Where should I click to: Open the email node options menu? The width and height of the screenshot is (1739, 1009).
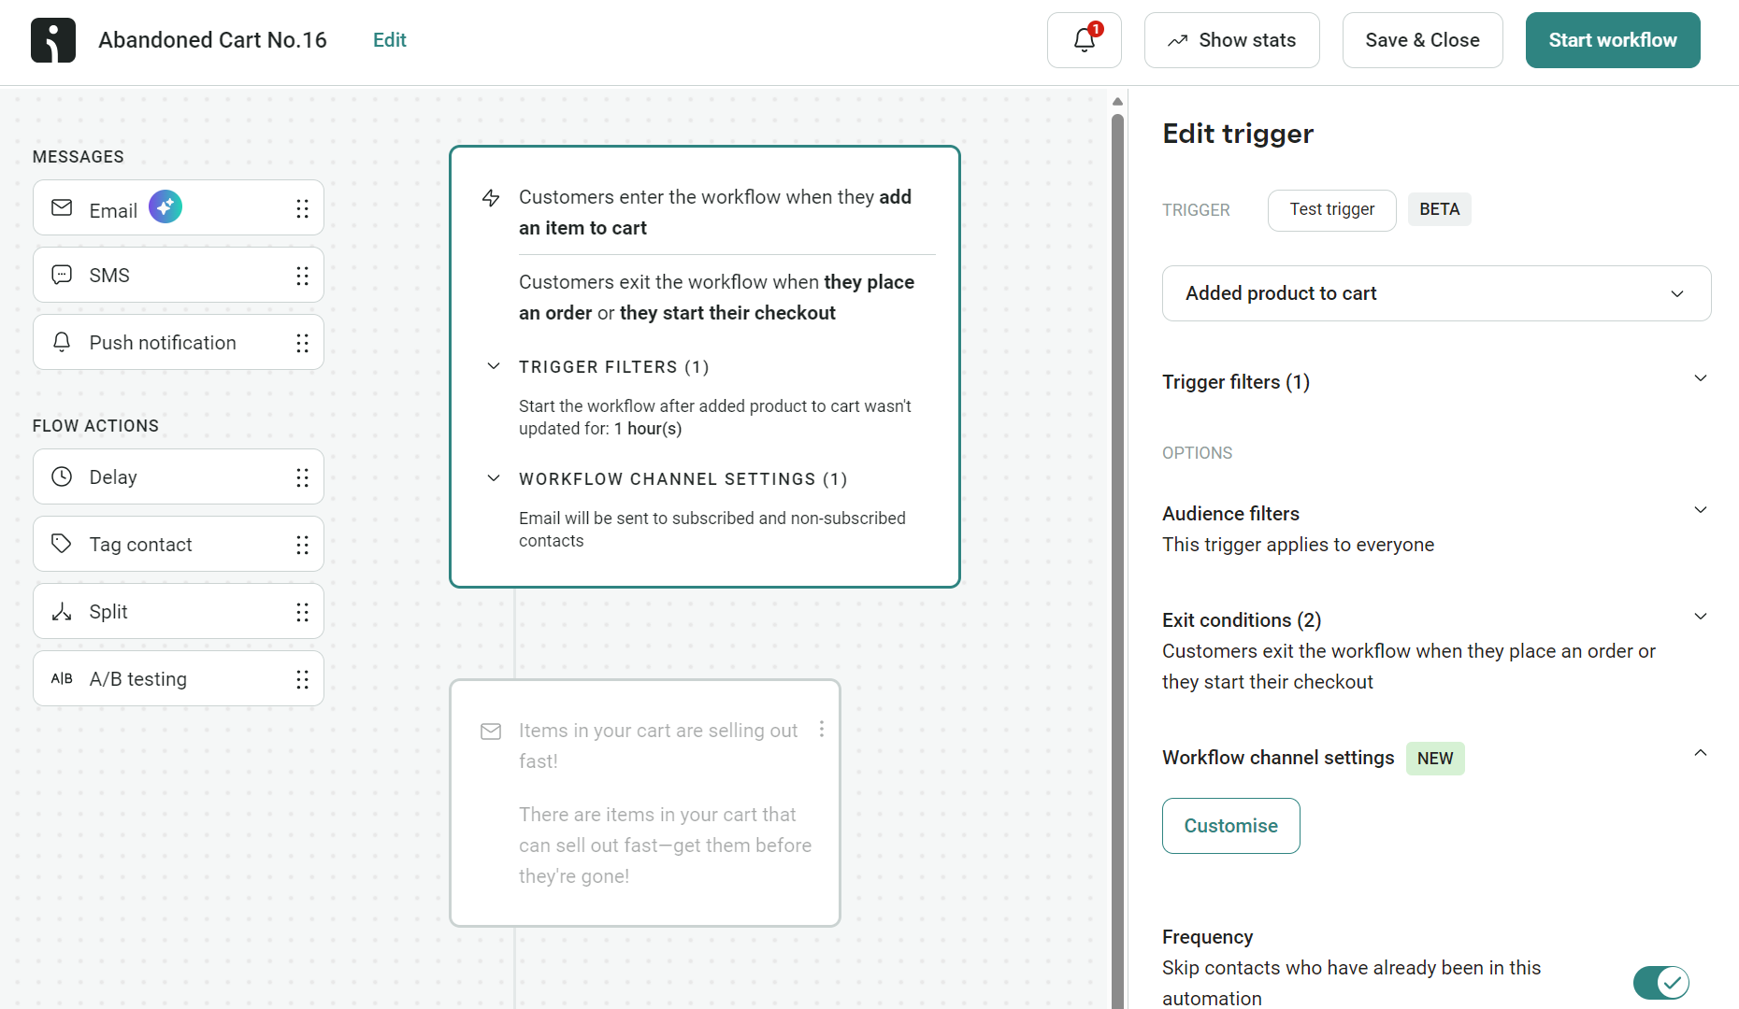[x=821, y=730]
